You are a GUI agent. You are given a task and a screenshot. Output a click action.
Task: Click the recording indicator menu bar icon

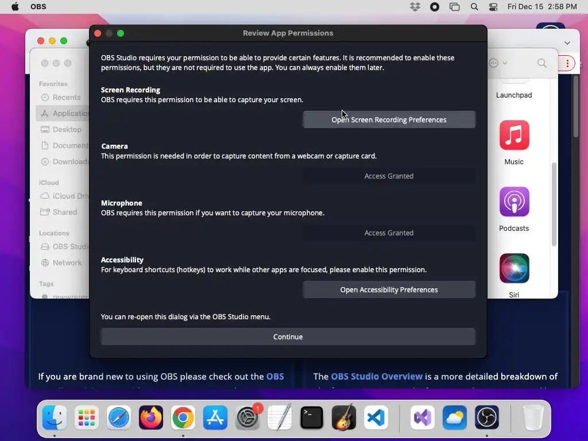(435, 7)
